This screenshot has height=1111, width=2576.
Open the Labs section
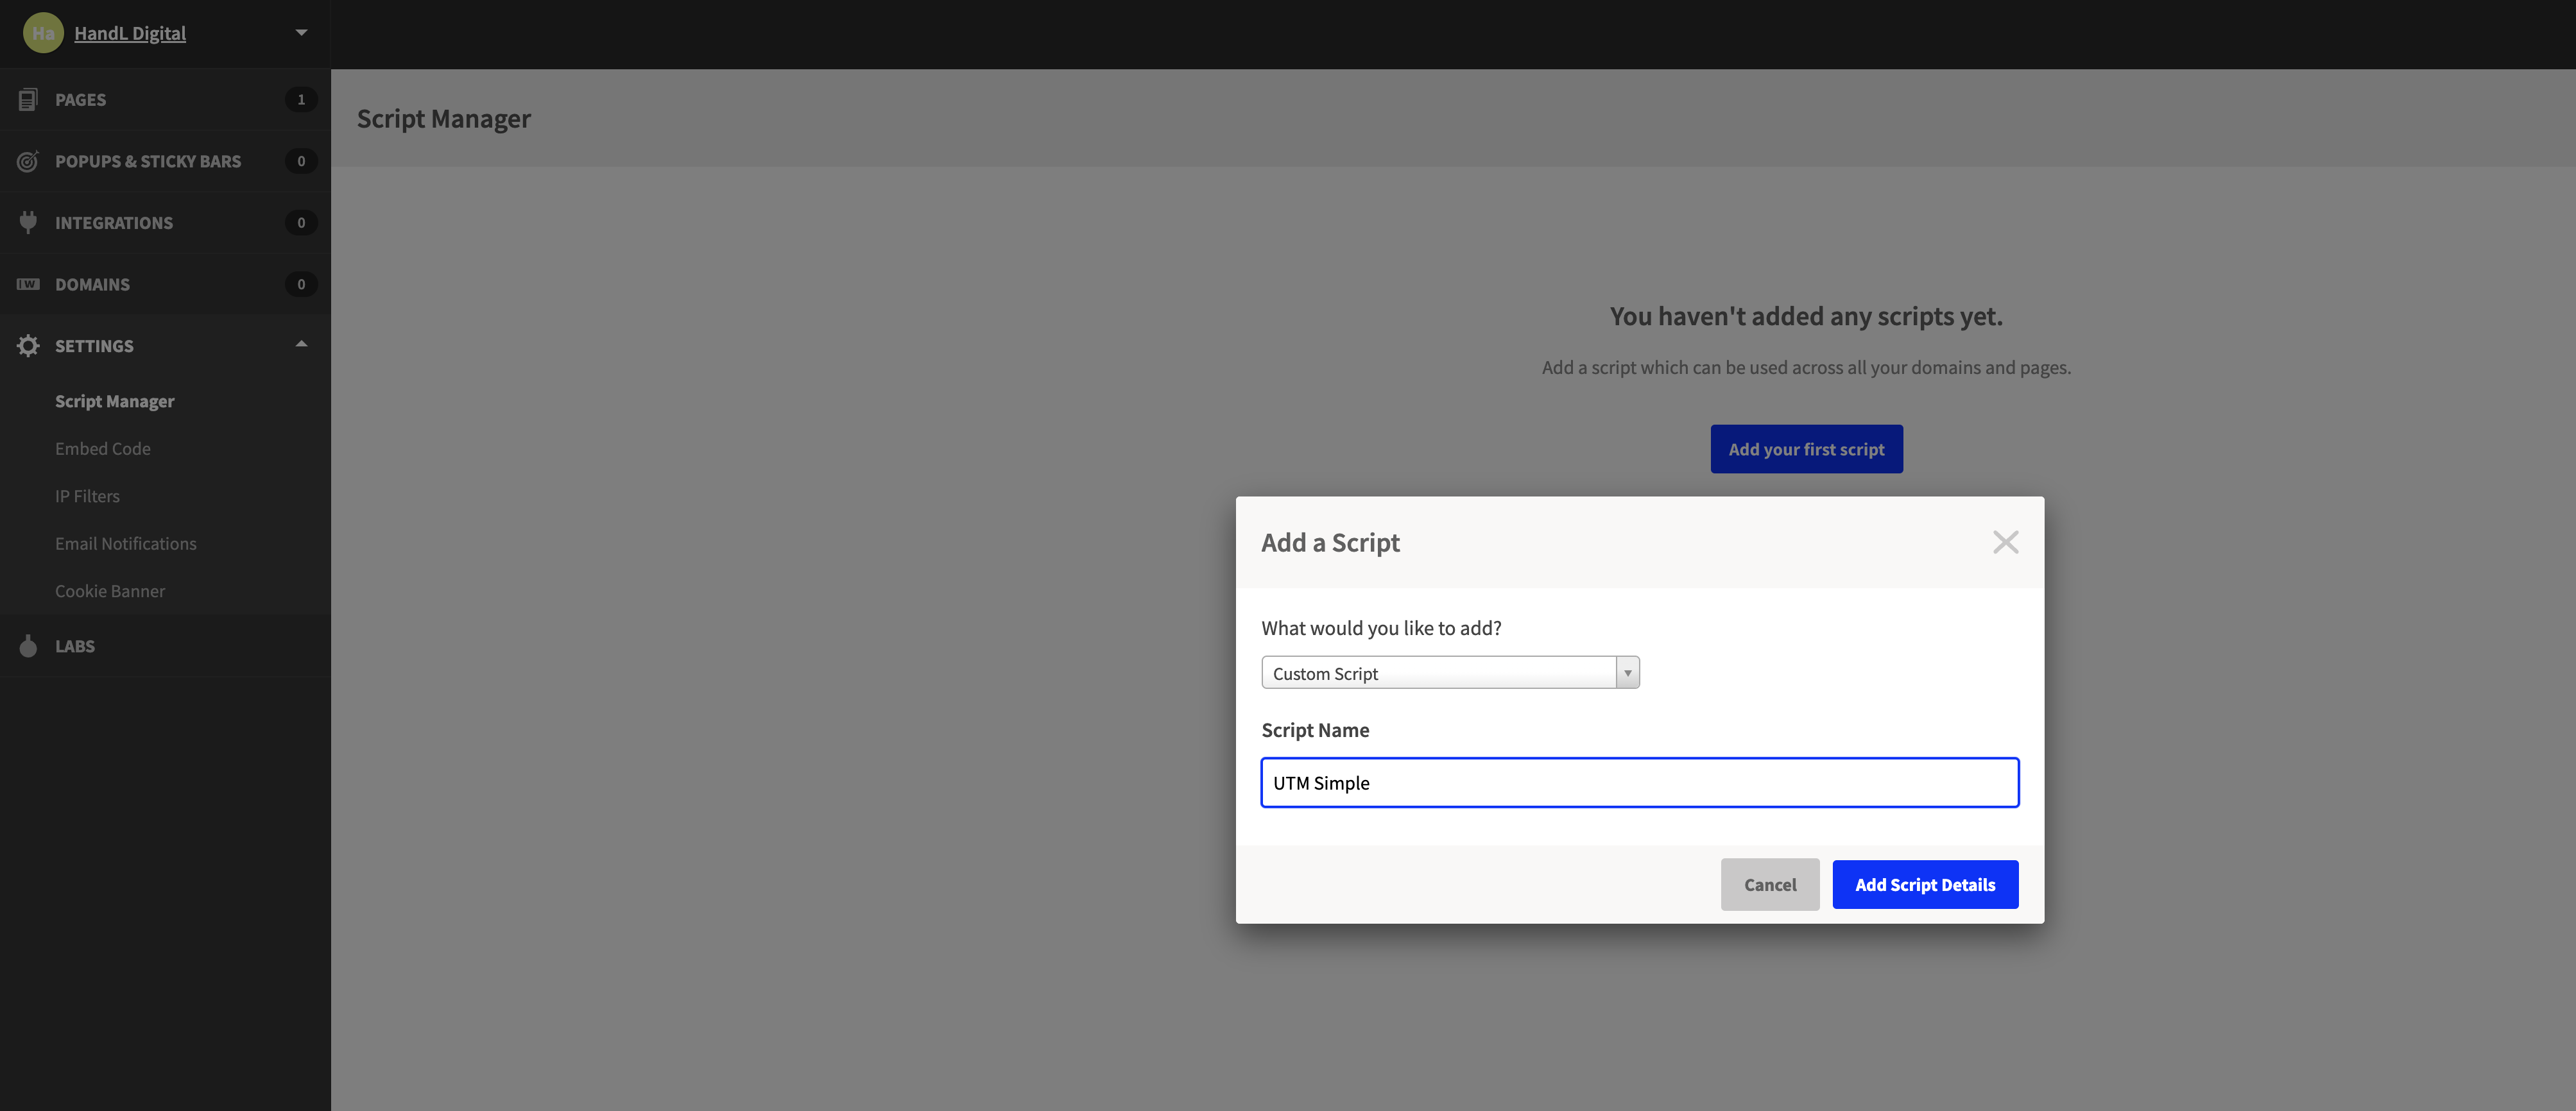[165, 645]
